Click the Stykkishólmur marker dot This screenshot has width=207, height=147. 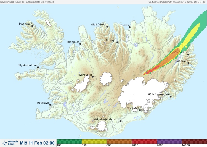[x=38, y=67]
